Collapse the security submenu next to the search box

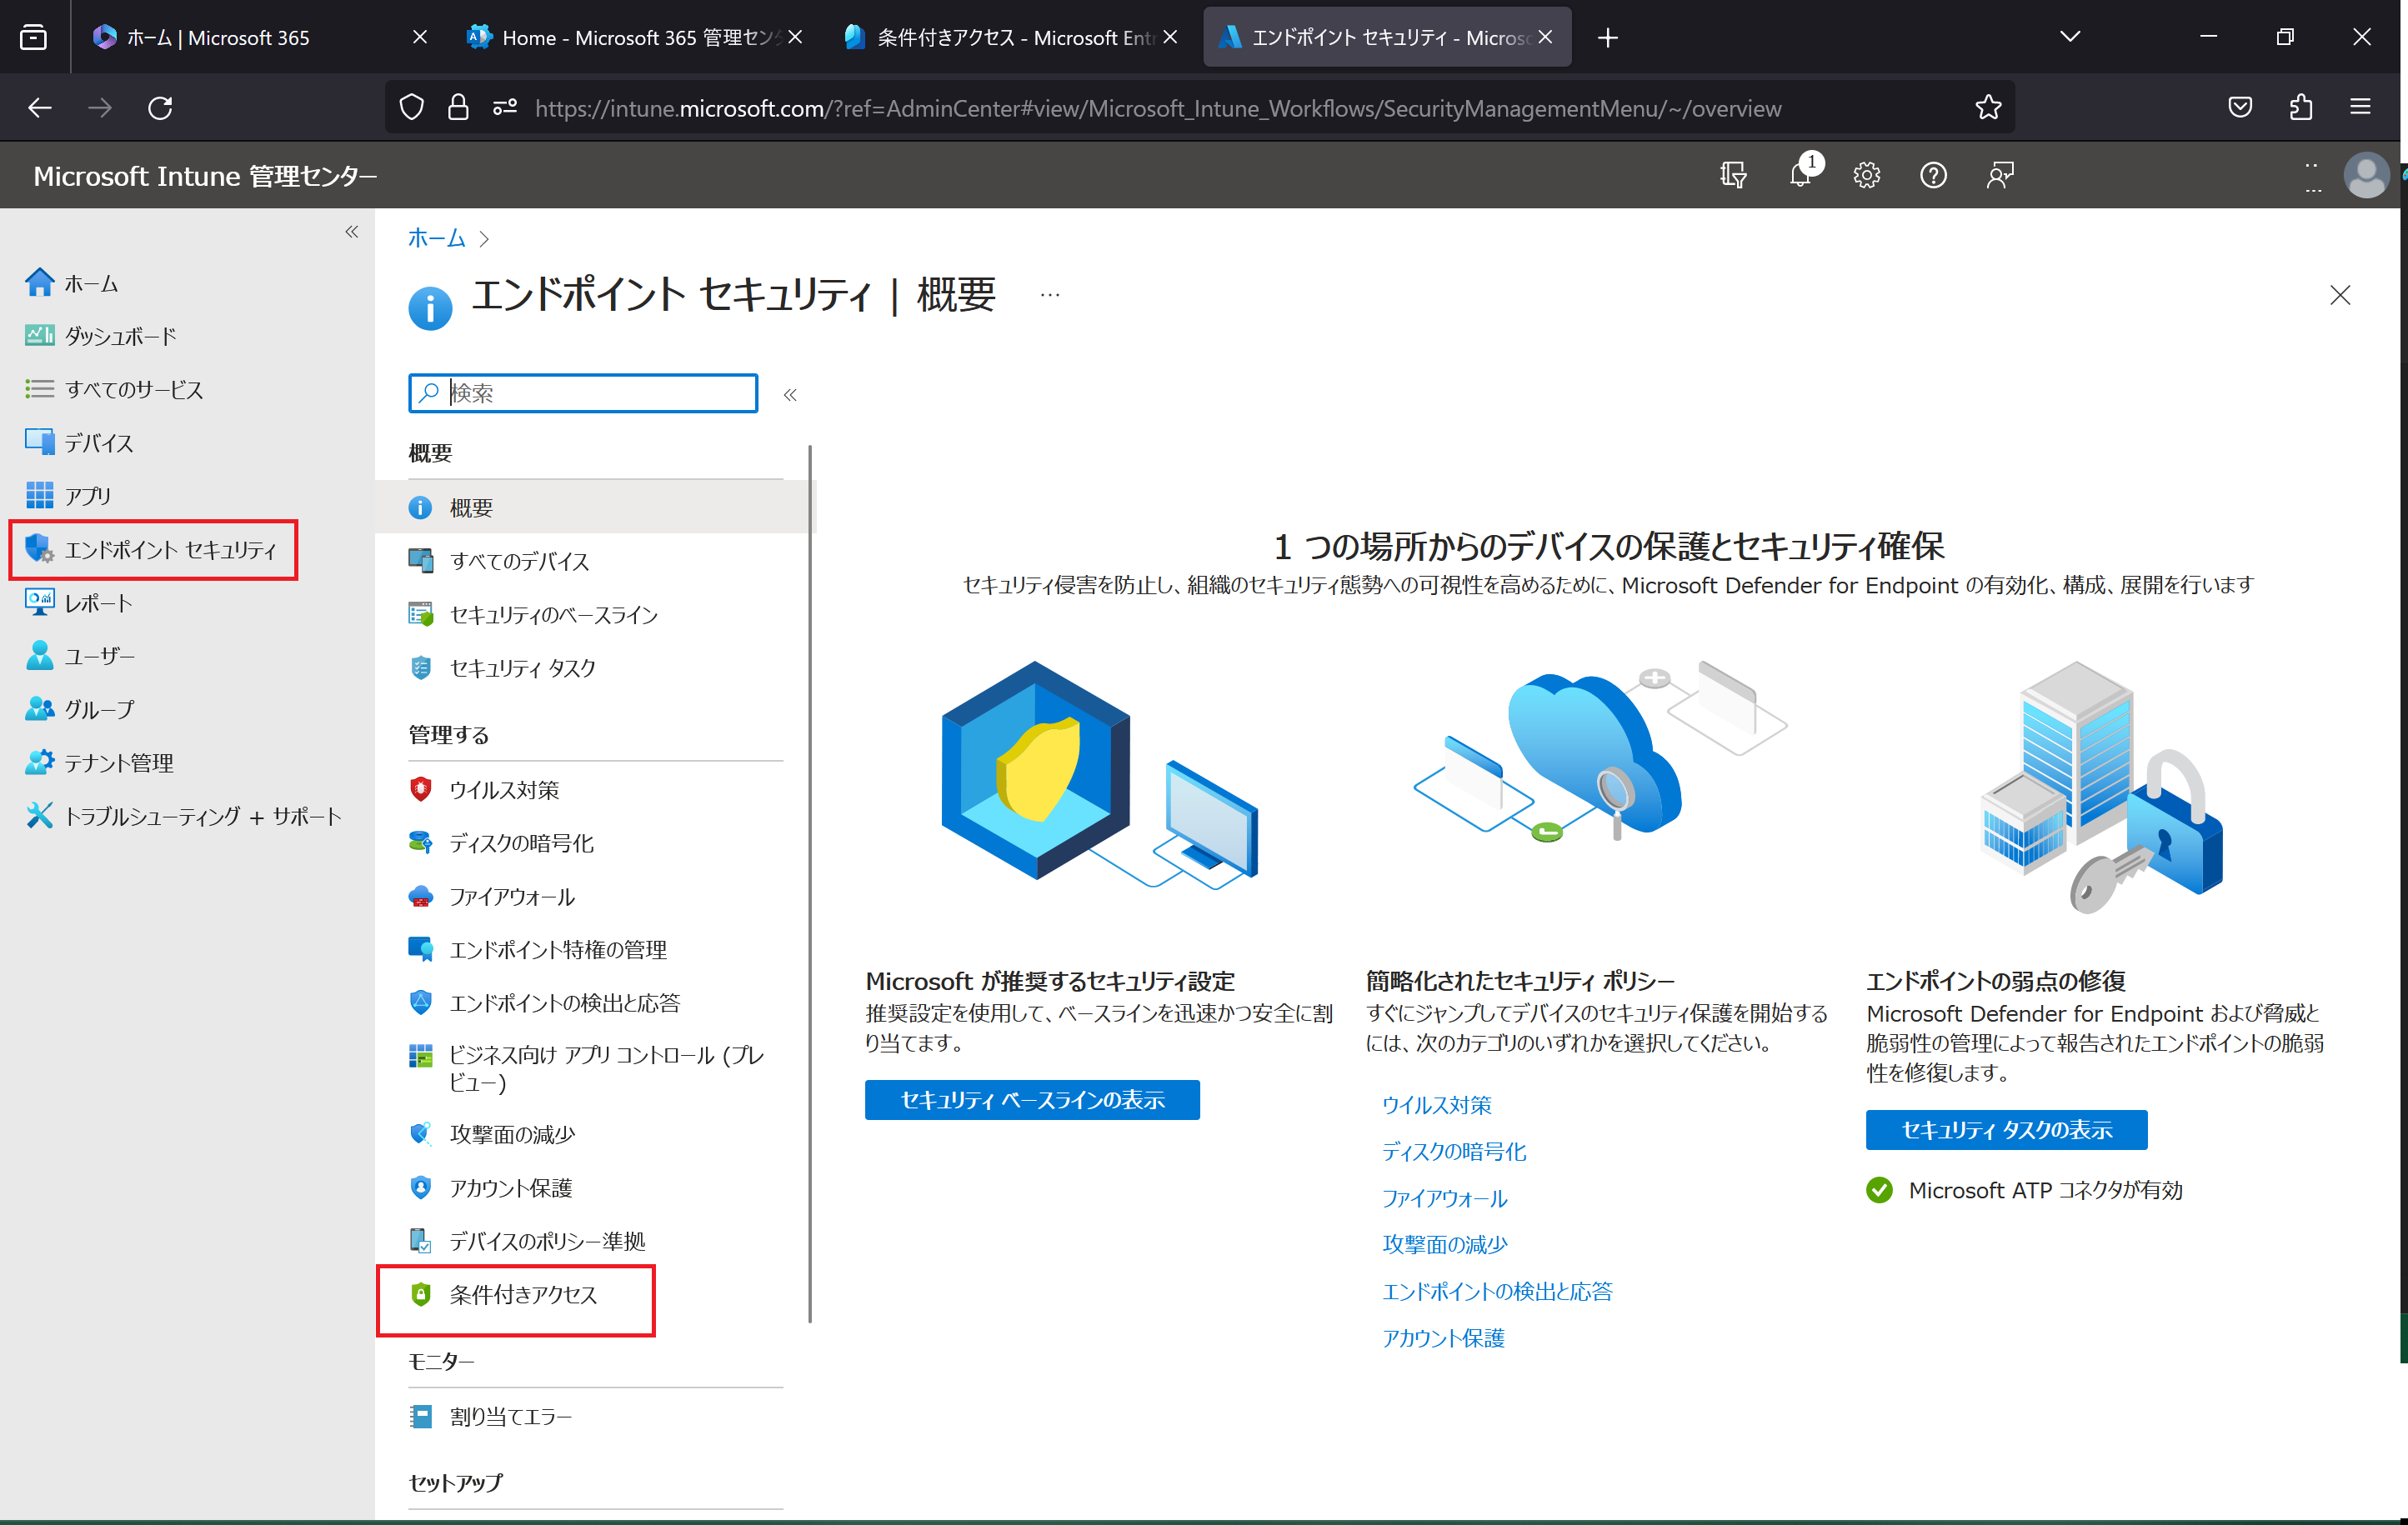(790, 394)
